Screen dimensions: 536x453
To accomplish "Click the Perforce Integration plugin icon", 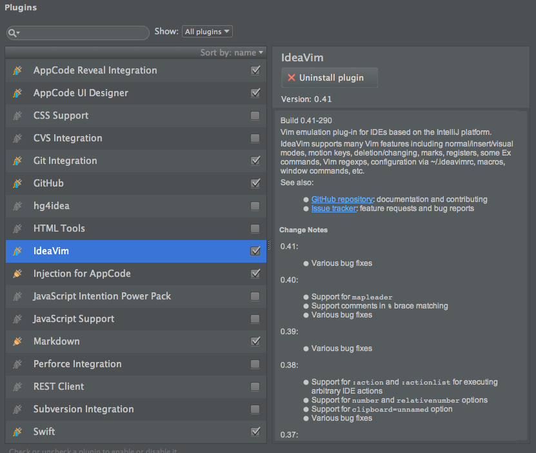I will coord(17,364).
